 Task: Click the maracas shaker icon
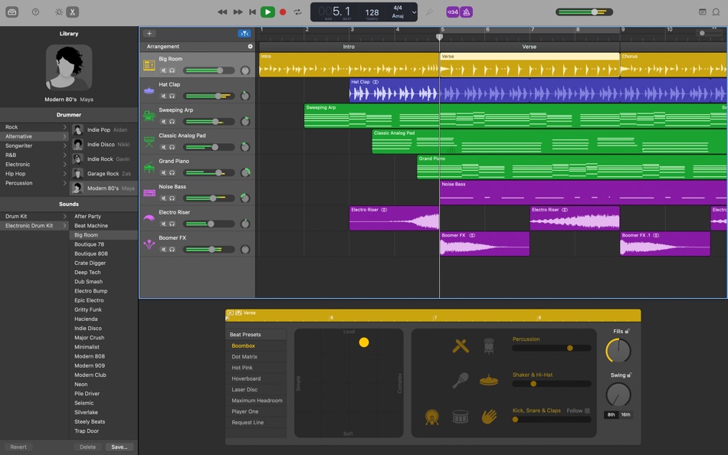(x=460, y=380)
